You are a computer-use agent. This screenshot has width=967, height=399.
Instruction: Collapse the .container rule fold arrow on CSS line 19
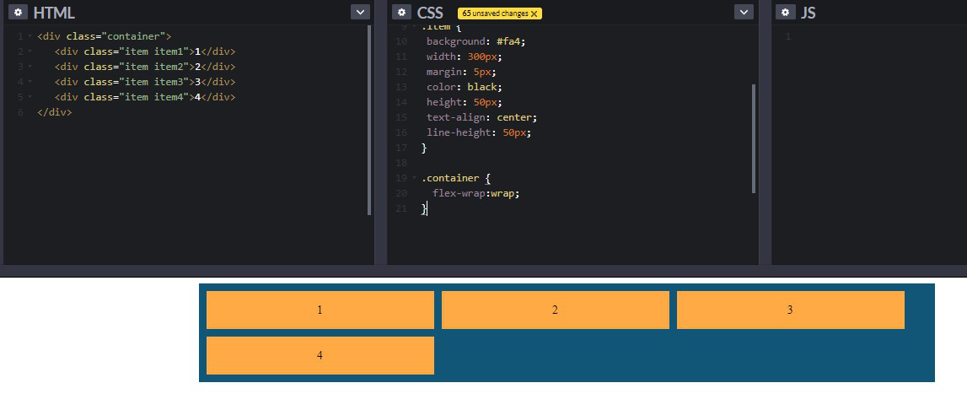(x=414, y=178)
